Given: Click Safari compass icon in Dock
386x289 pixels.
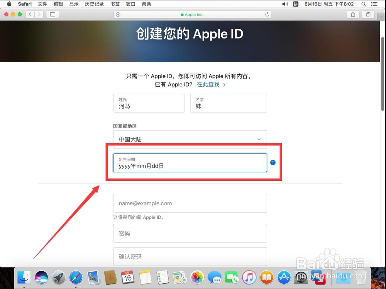Looking at the screenshot, I should click(x=76, y=278).
